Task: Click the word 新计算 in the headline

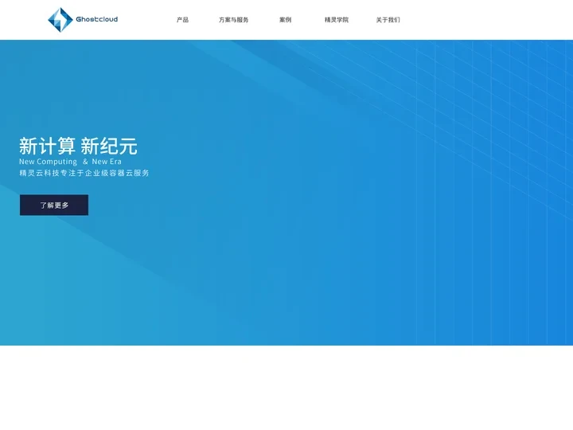Action: (47, 146)
